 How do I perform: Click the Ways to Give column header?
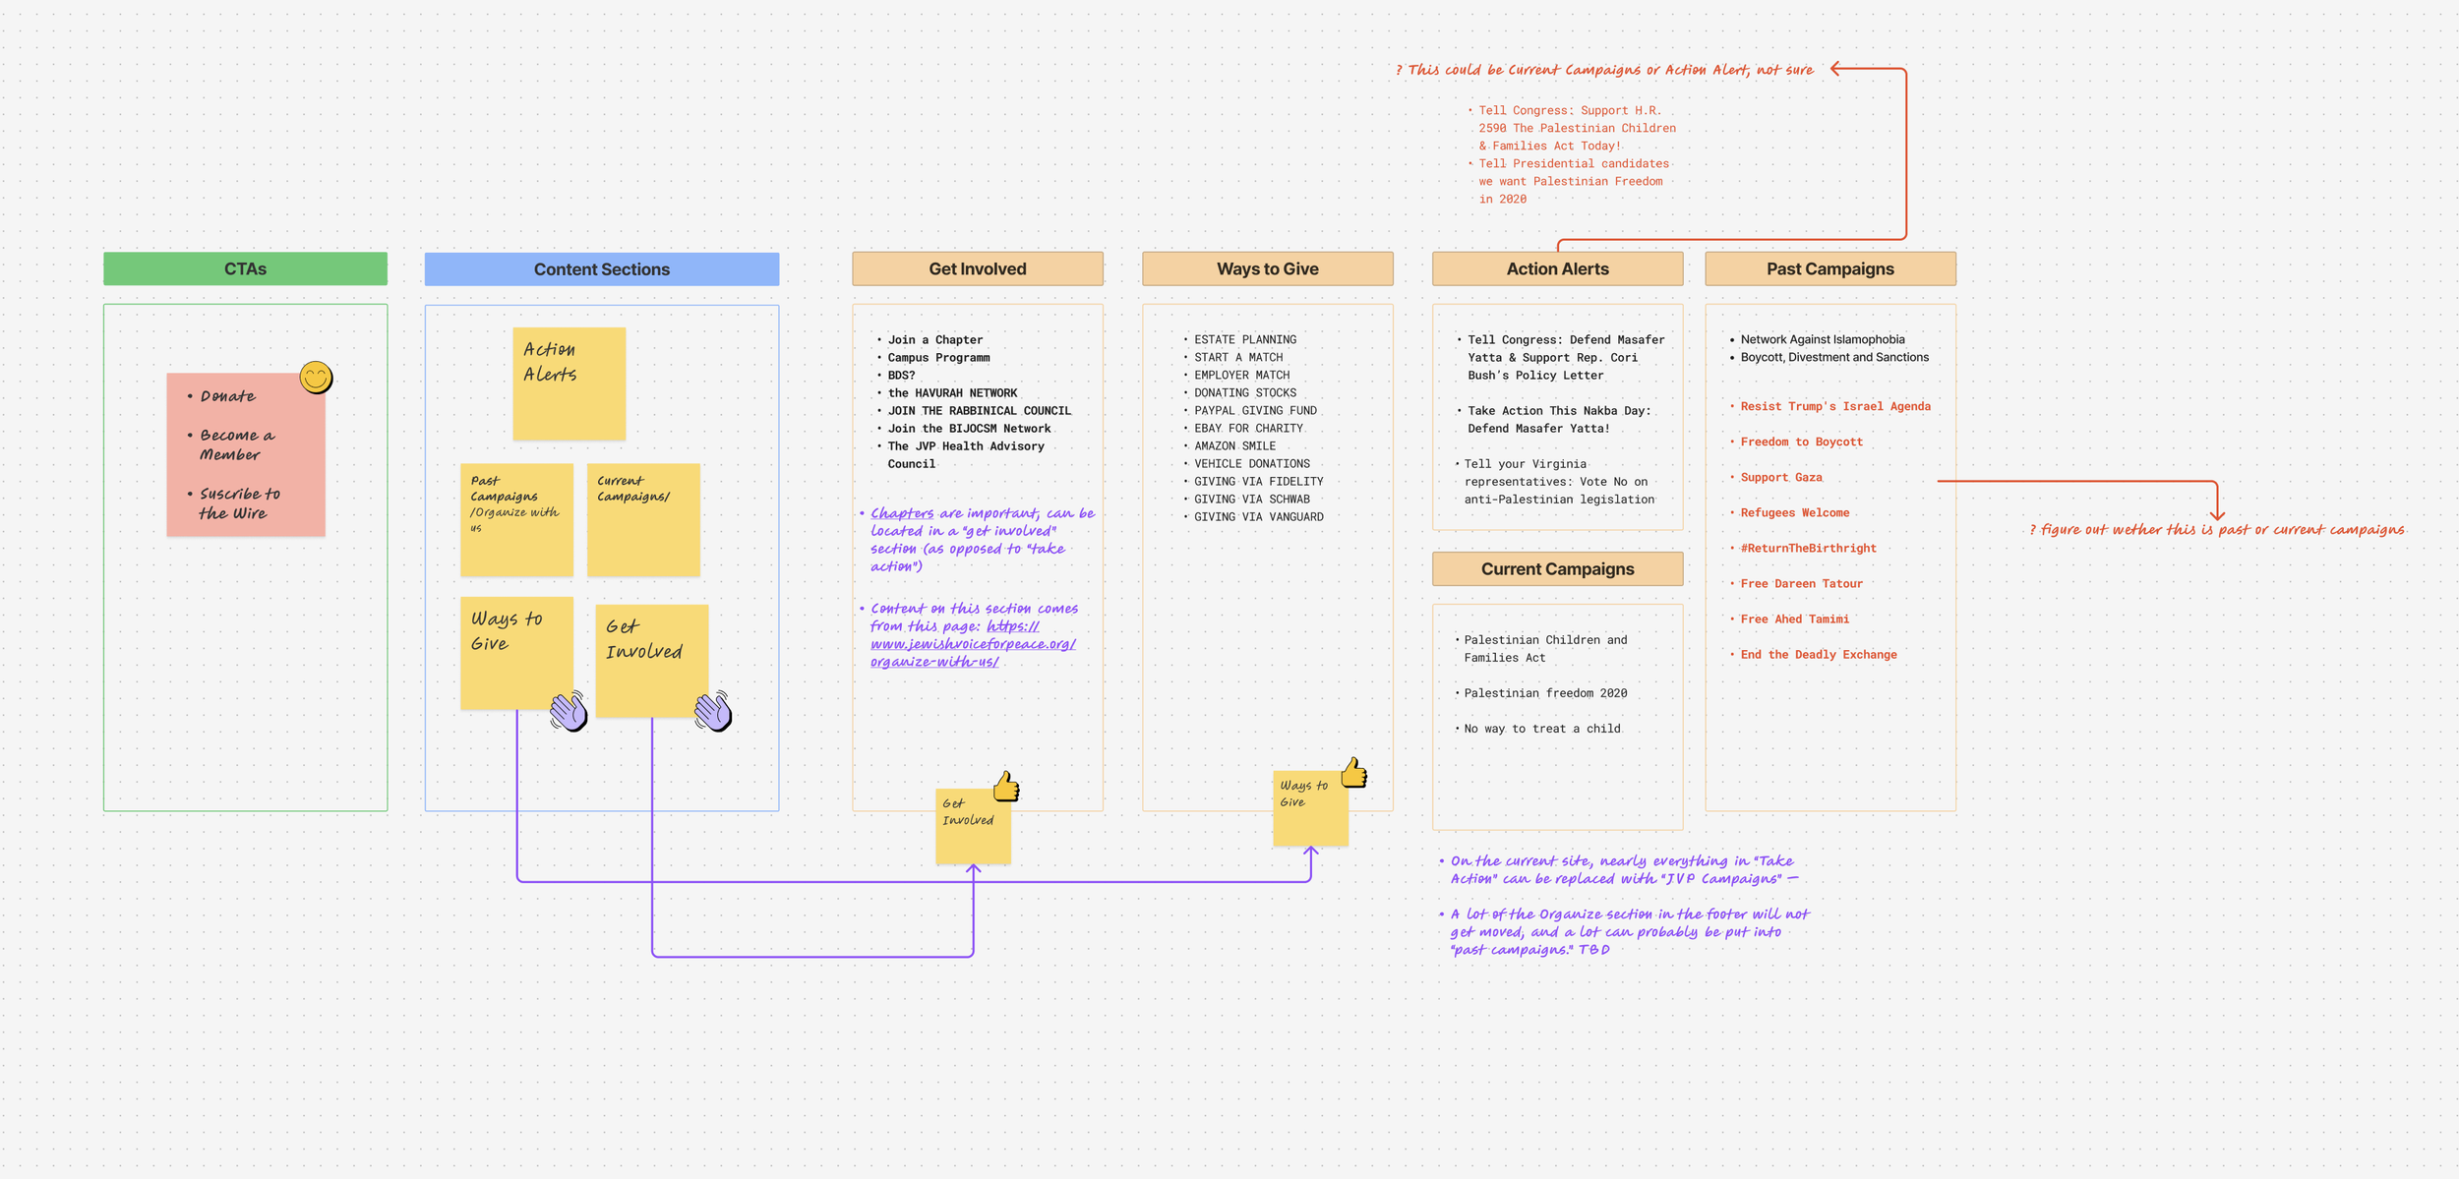click(x=1267, y=268)
